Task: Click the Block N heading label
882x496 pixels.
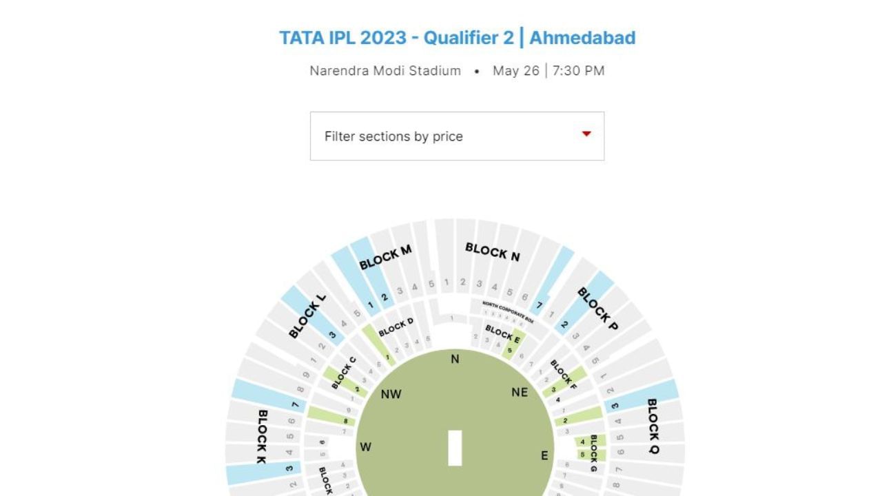Action: 492,252
